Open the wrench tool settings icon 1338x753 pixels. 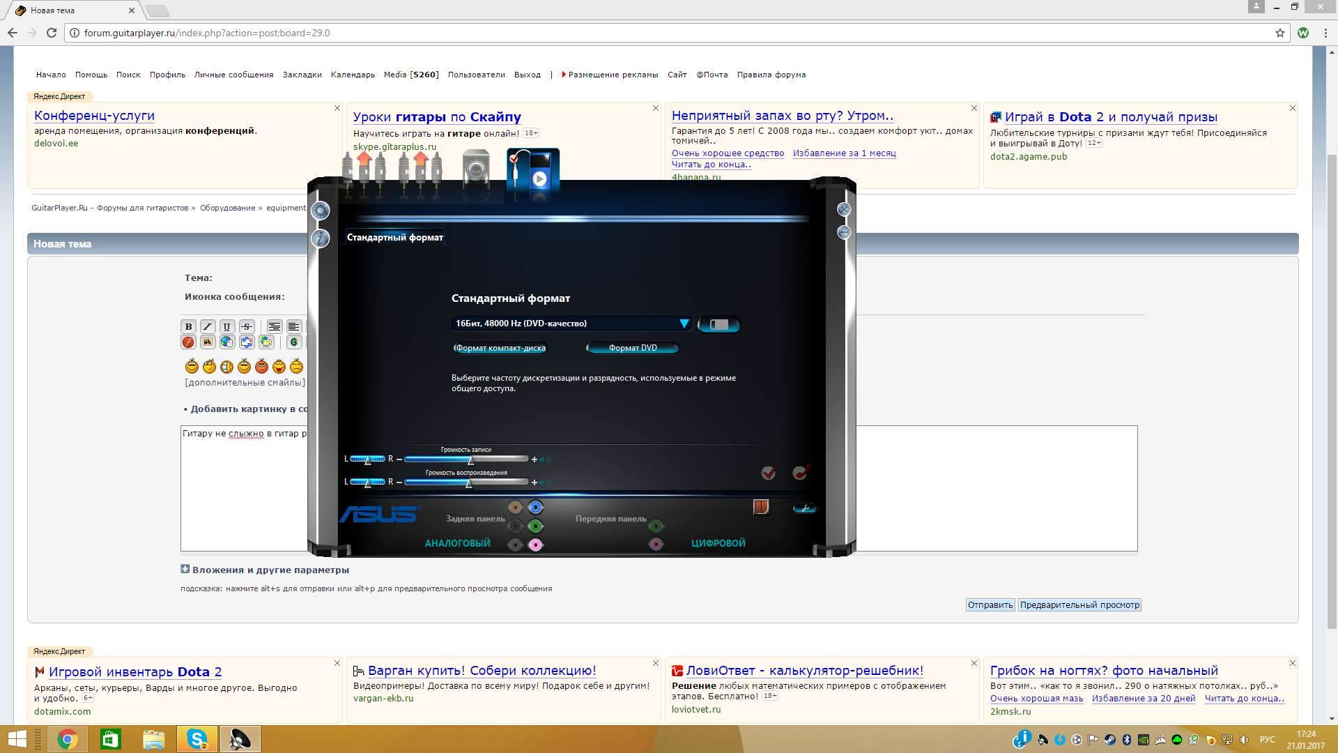804,508
